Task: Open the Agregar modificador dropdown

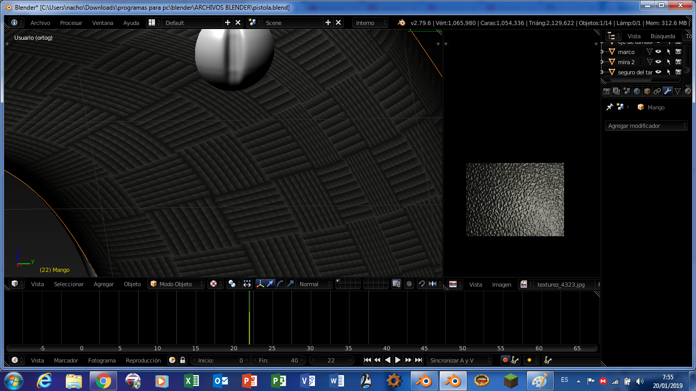Action: [x=647, y=126]
